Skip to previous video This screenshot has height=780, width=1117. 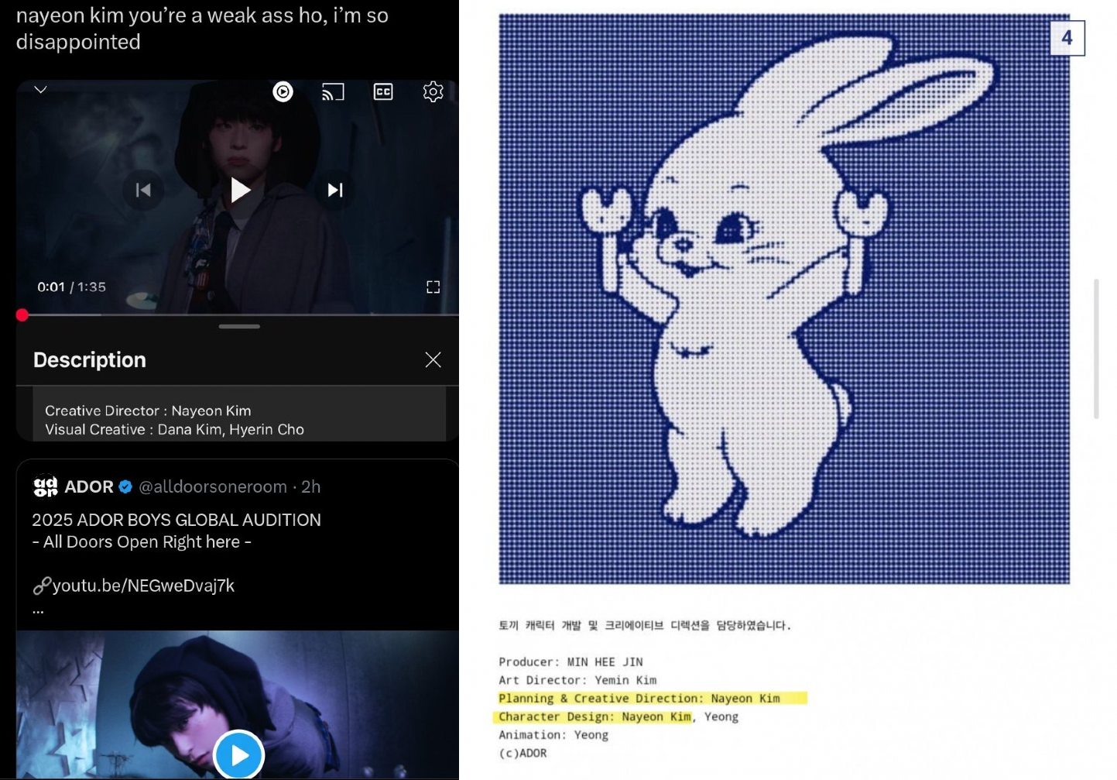143,190
